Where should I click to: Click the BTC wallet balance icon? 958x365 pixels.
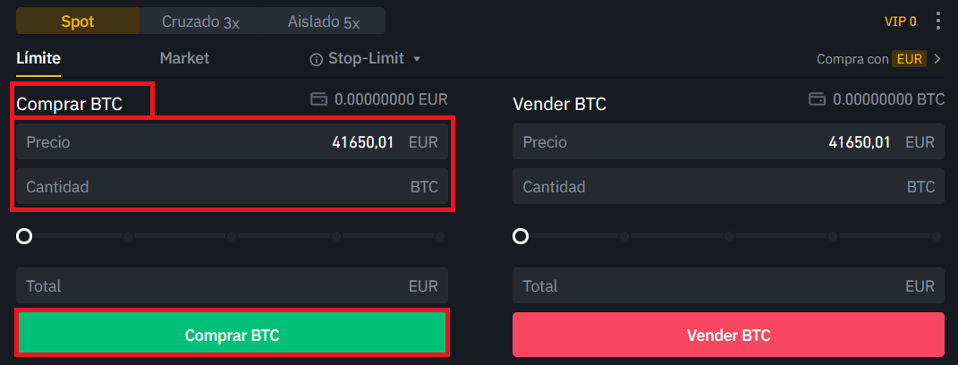click(x=816, y=98)
